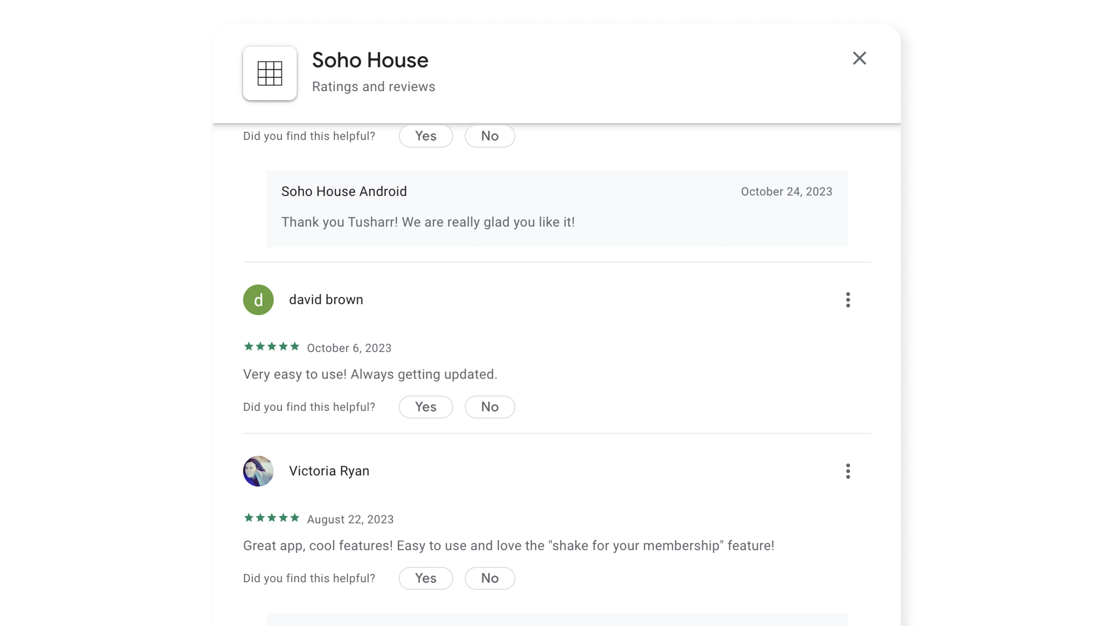
Task: Click No on the review above Soho House Android reply
Action: (489, 136)
